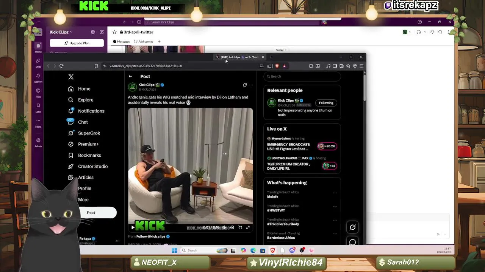
Task: Open the X logo home icon
Action: click(71, 77)
